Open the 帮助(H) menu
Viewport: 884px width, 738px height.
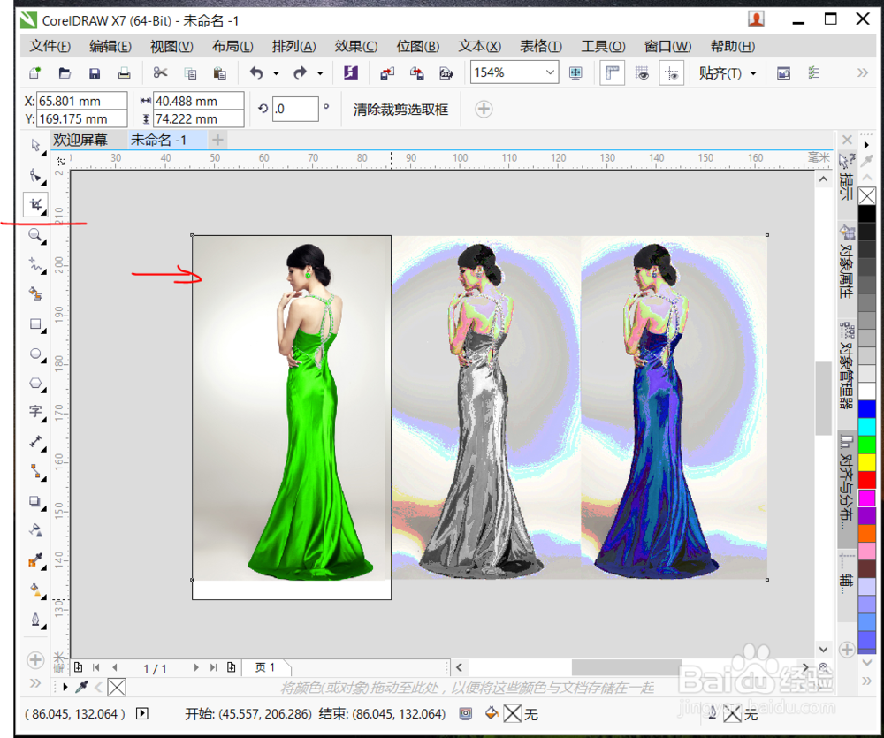coord(732,46)
